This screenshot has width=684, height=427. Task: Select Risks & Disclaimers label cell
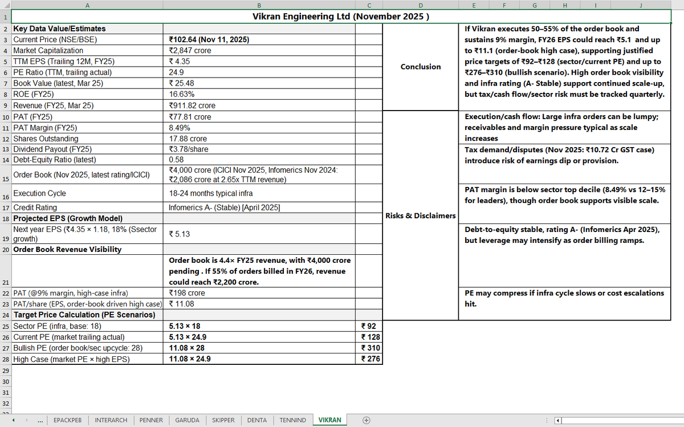point(421,215)
